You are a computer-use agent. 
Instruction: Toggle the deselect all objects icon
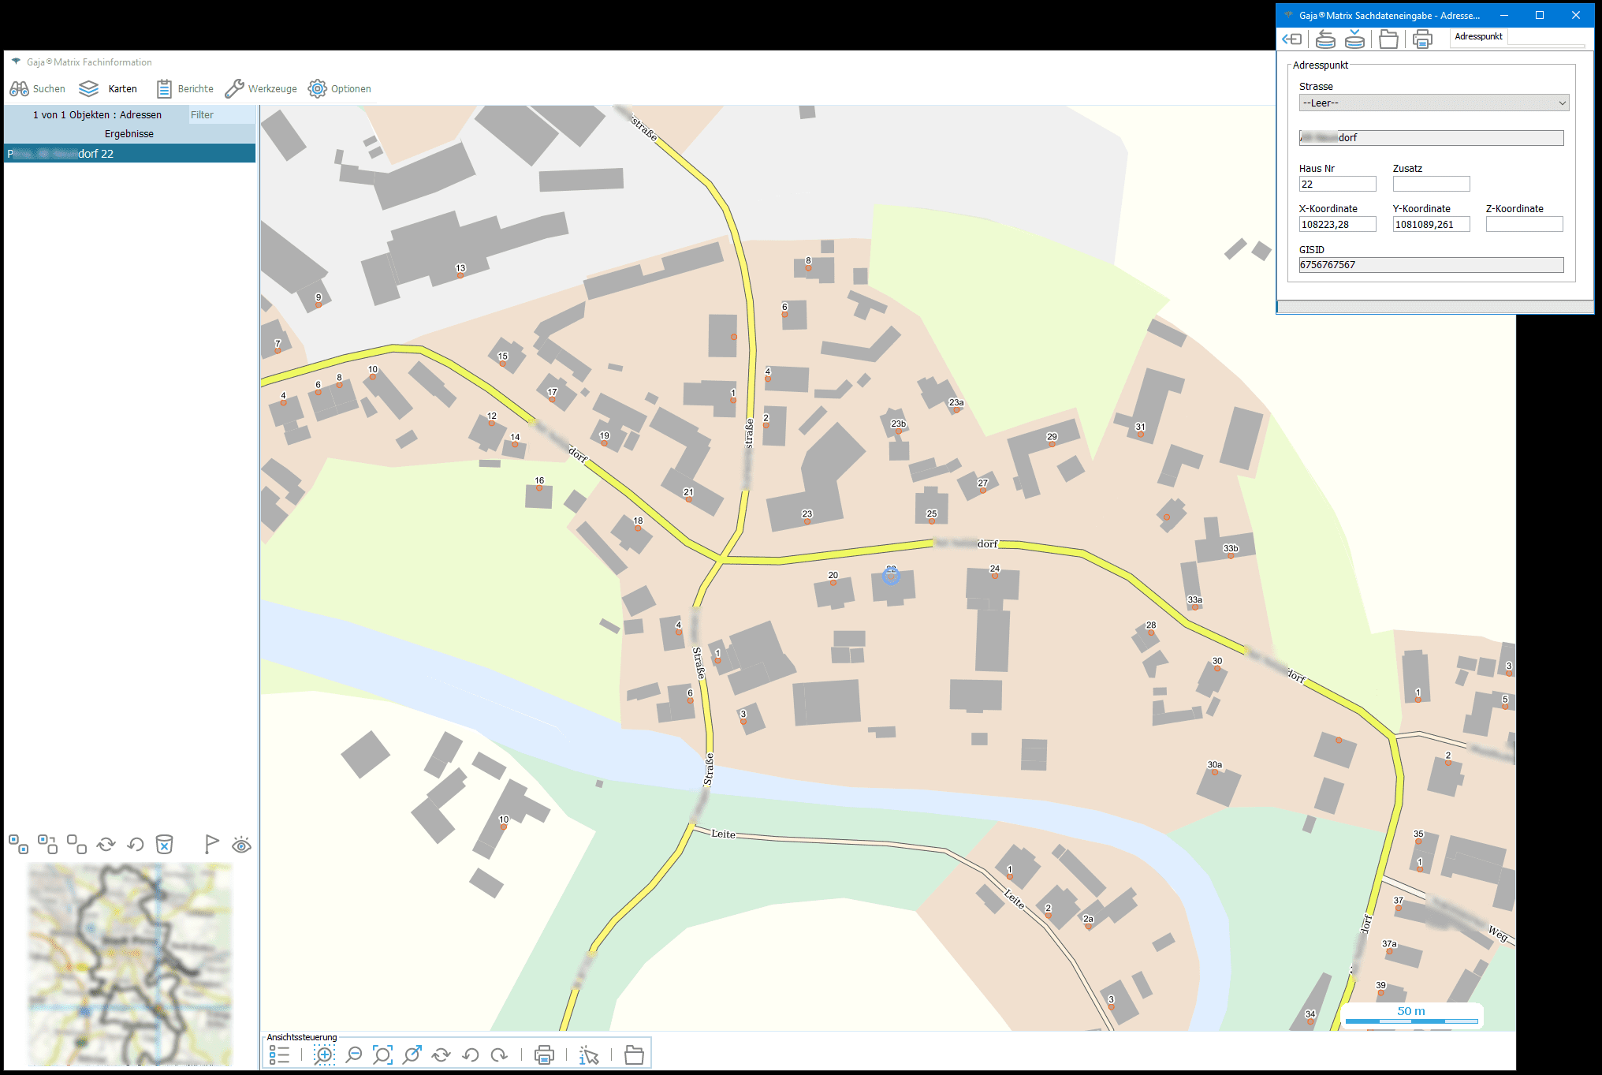(x=76, y=845)
